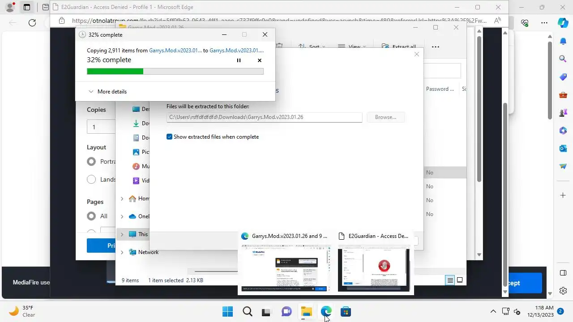Screen dimensions: 573x322
Task: Open Edge Settings and more menu
Action: (x=544, y=23)
